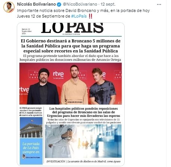Open Nicolás Bolivariano's profile avatar
Screen dimensions: 171x167
(x=9, y=7)
